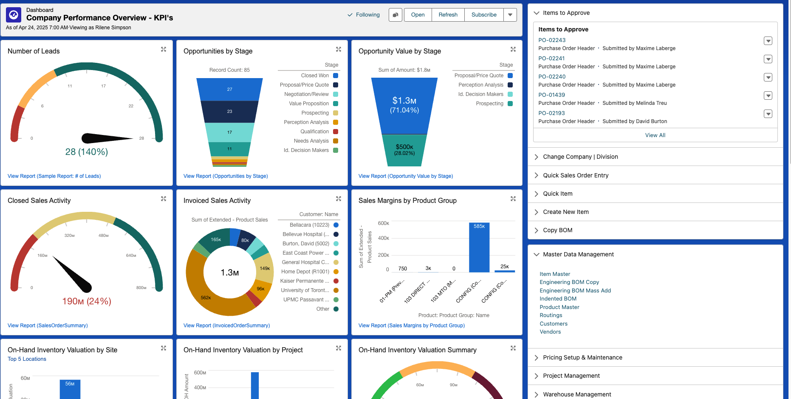Open the Engineering BOM Copy link
Viewport: 791px width, 399px height.
coord(569,282)
